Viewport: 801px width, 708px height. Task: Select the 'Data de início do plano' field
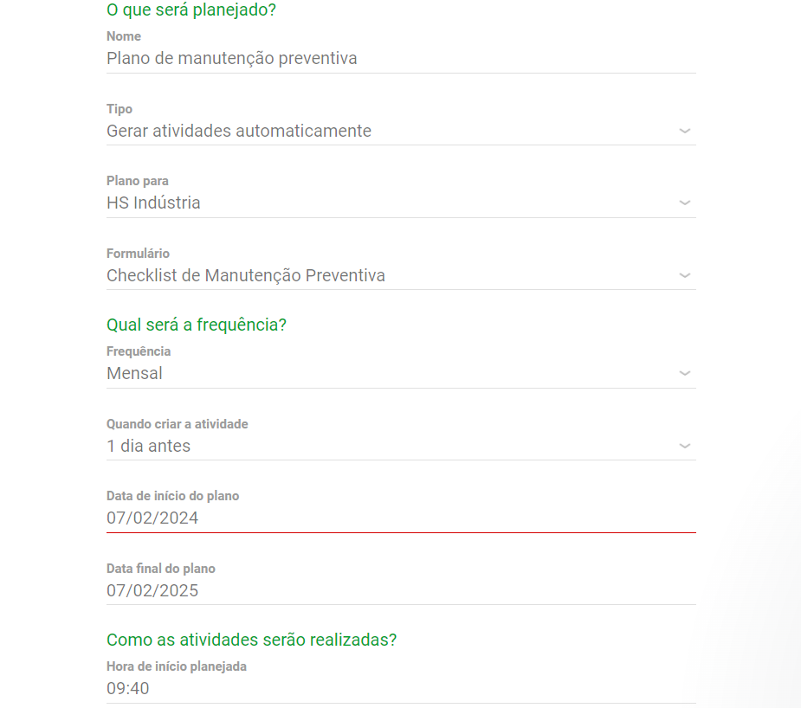point(346,518)
